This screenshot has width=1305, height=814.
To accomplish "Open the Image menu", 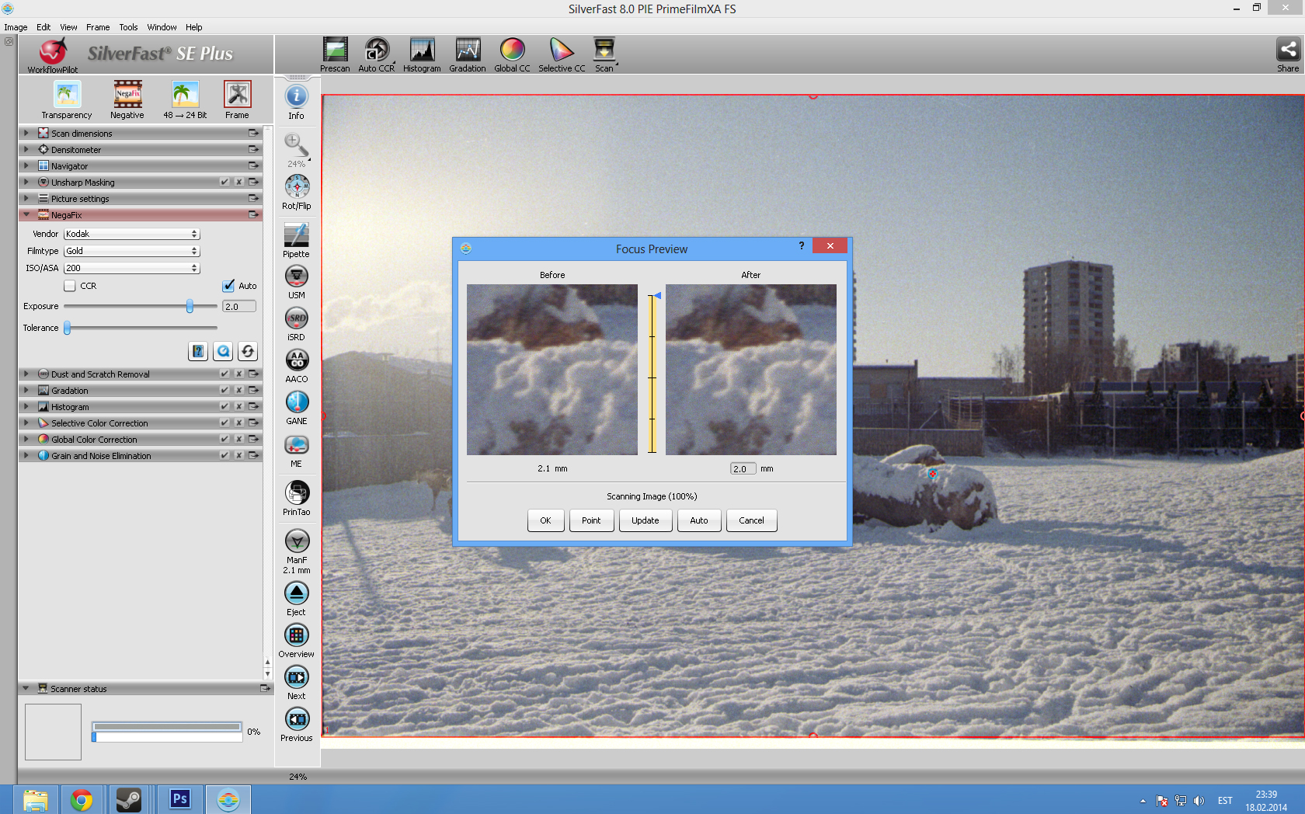I will (x=16, y=27).
